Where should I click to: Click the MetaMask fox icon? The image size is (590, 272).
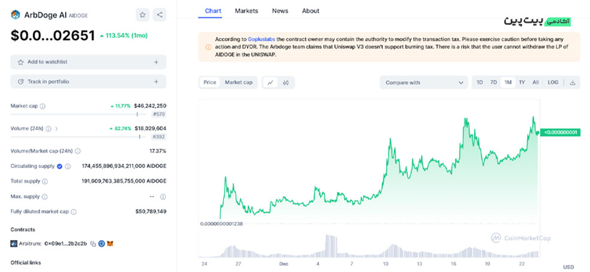click(x=110, y=244)
